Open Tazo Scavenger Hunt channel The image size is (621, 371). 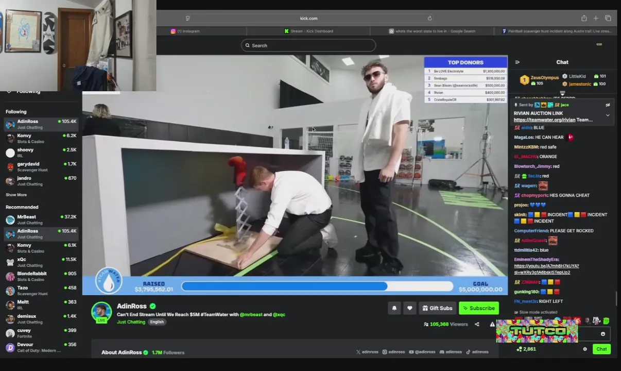pyautogui.click(x=41, y=291)
